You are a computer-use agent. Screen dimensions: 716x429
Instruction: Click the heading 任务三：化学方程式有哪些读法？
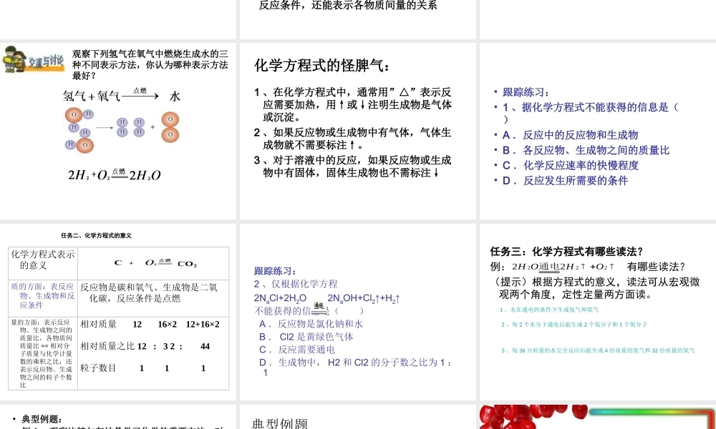coord(566,251)
